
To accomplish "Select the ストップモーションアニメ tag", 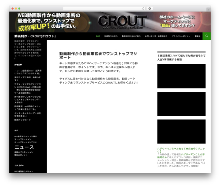I will 26,142.
